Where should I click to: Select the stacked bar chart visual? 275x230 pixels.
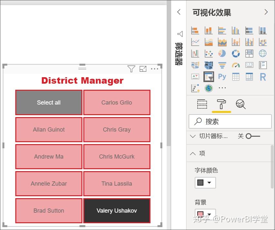coord(195,31)
